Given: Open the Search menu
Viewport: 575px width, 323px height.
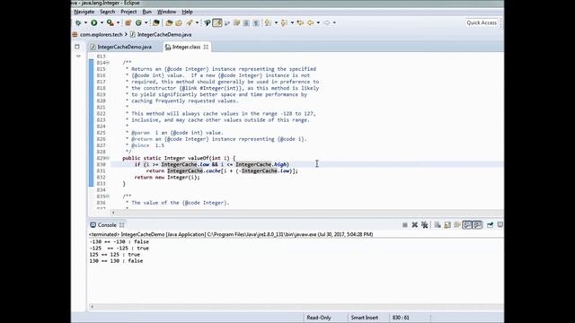Looking at the screenshot, I should [x=108, y=12].
